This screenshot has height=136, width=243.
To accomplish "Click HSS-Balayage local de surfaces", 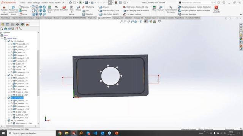I will pyautogui.click(x=136, y=11).
